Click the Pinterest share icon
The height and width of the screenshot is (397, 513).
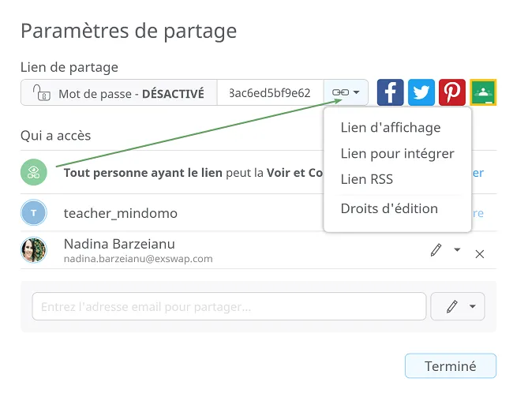452,92
